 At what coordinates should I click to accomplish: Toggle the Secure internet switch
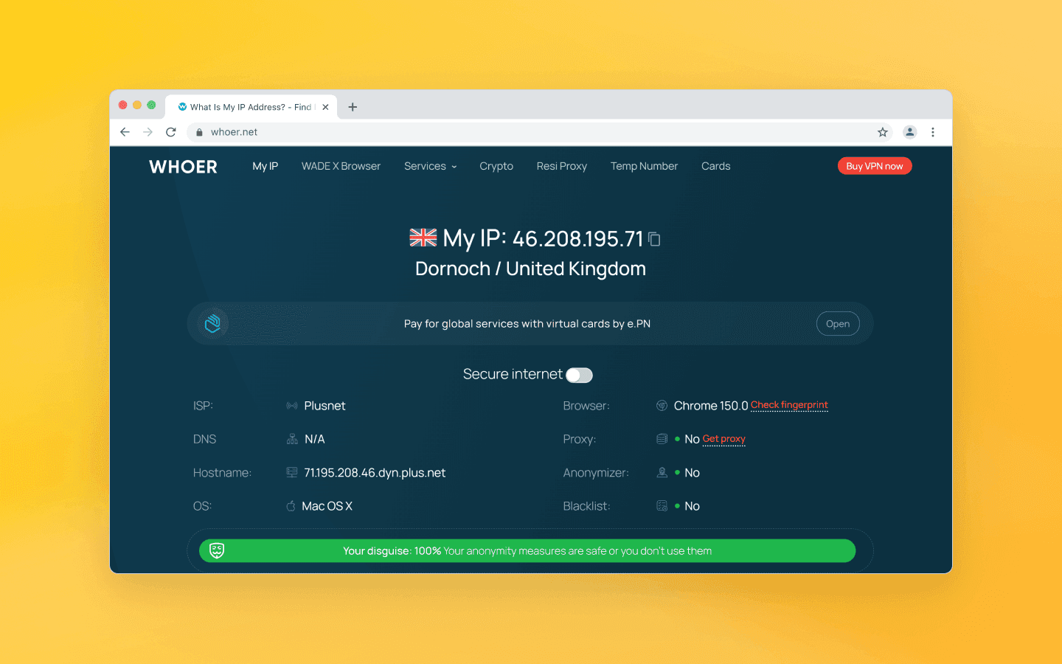(579, 375)
